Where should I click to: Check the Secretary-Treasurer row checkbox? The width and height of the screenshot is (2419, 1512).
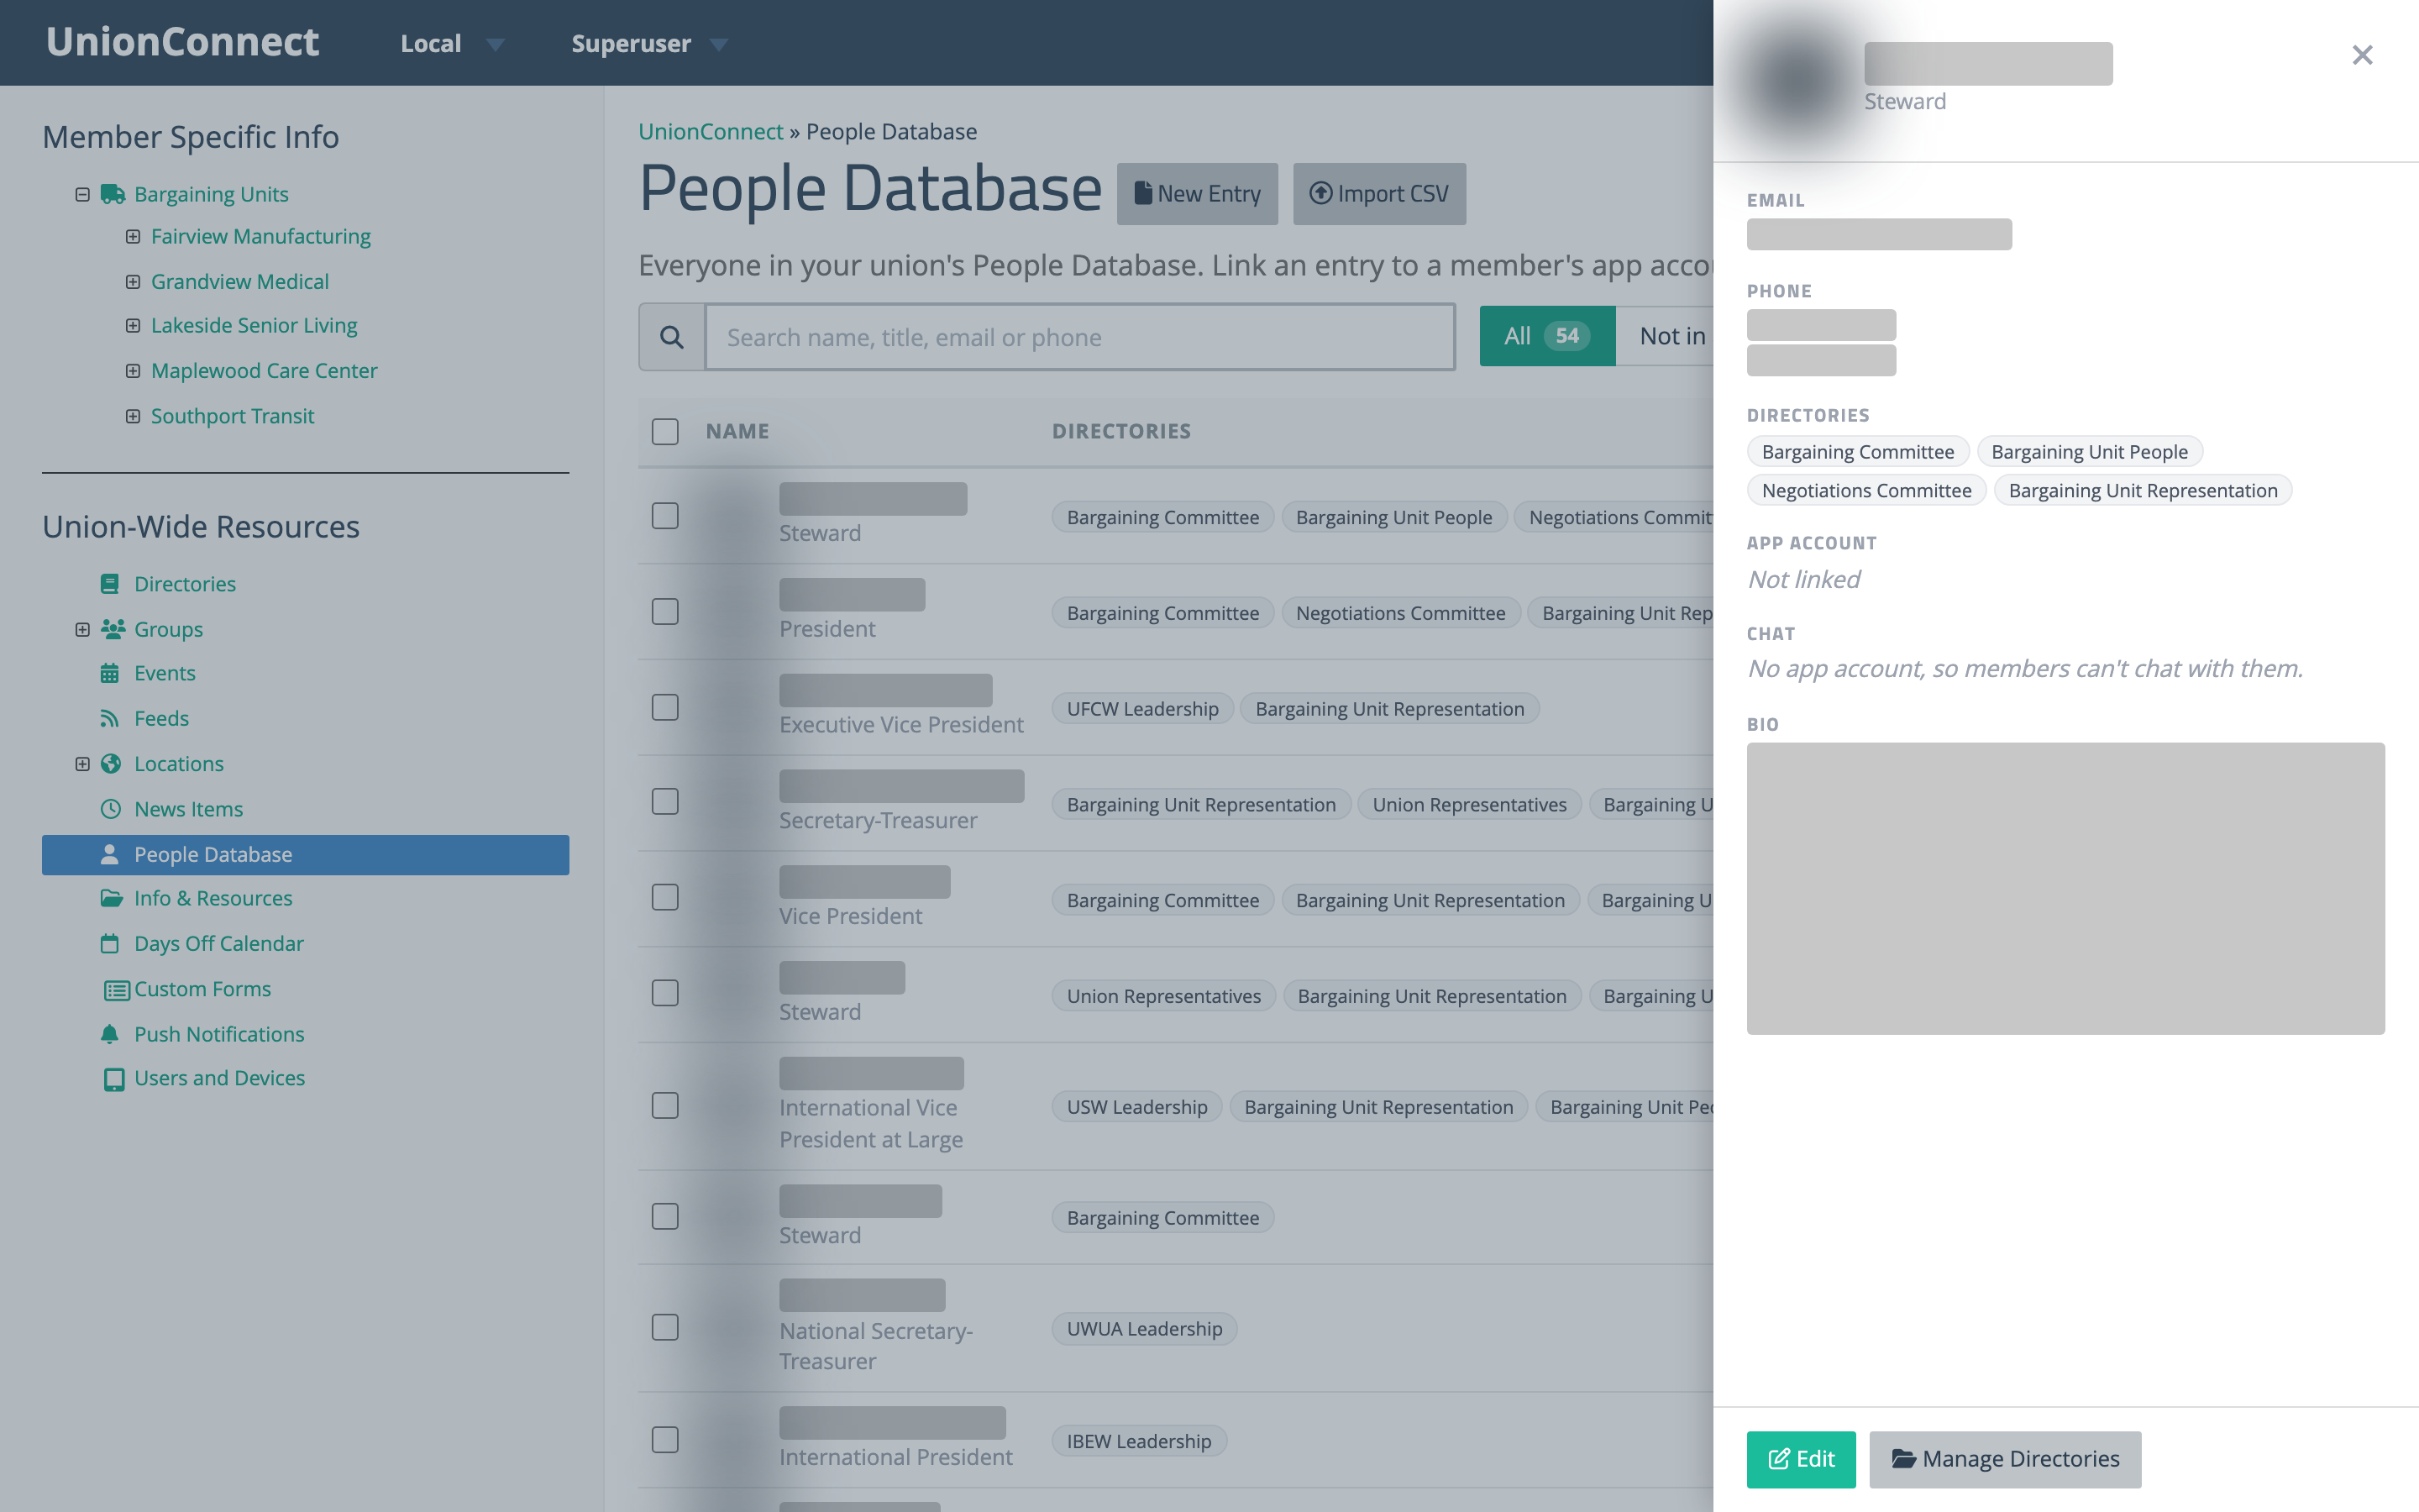(664, 801)
